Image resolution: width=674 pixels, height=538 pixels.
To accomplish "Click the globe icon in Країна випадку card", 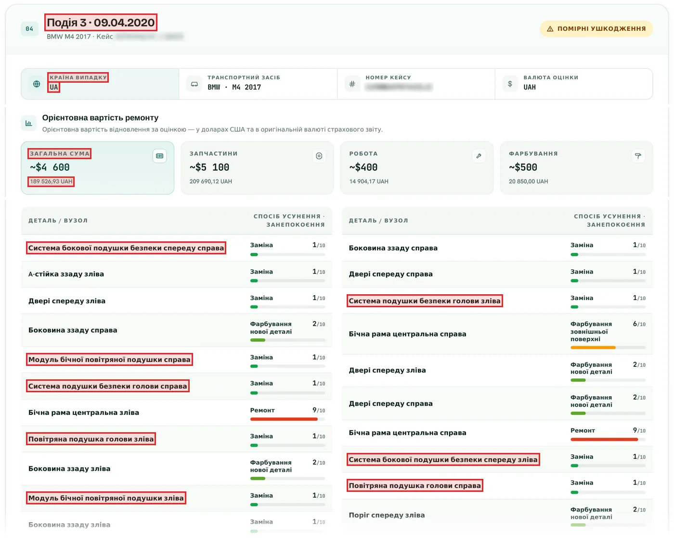I will (x=37, y=84).
